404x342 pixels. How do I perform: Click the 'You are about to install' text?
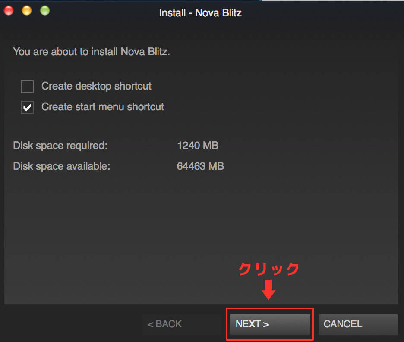pos(92,52)
